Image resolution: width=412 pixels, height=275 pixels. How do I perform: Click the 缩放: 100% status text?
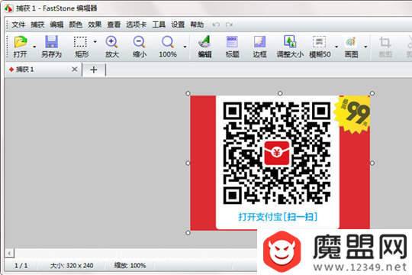[x=130, y=266]
